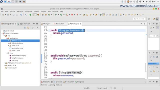
Task: Toggle the highlighted Block Selection toolbar button
Action: [x=104, y=15]
